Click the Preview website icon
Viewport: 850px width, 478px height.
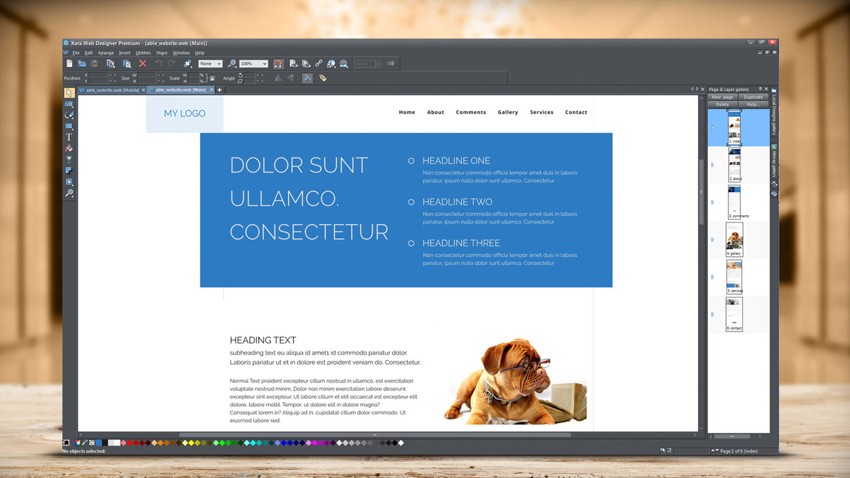pos(306,64)
